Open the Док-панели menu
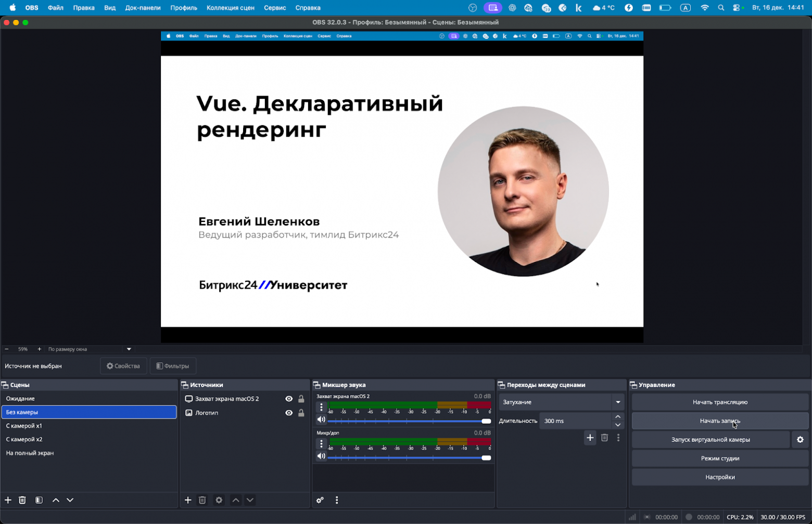812x524 pixels. coord(143,7)
